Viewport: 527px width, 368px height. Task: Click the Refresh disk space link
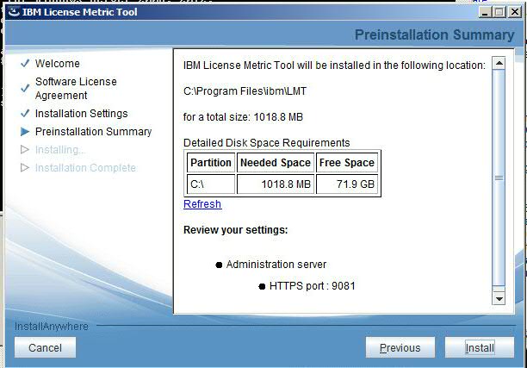click(202, 204)
